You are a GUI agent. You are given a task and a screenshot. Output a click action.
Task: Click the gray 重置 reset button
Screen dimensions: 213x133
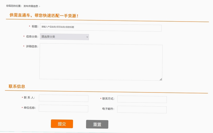coord(97,124)
